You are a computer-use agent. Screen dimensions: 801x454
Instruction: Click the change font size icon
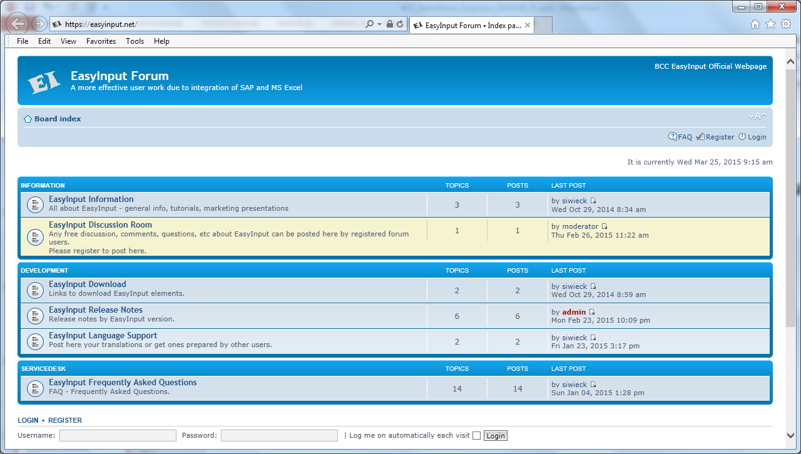(757, 116)
